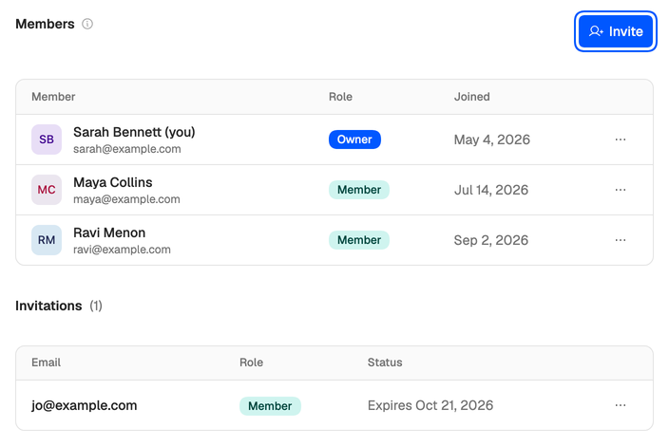This screenshot has width=669, height=446.
Task: Click Ravi Menon's Member role badge
Action: (359, 240)
